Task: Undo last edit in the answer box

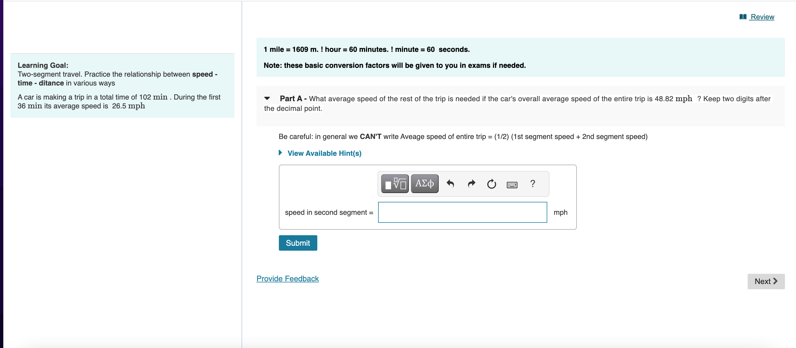Action: pos(450,184)
